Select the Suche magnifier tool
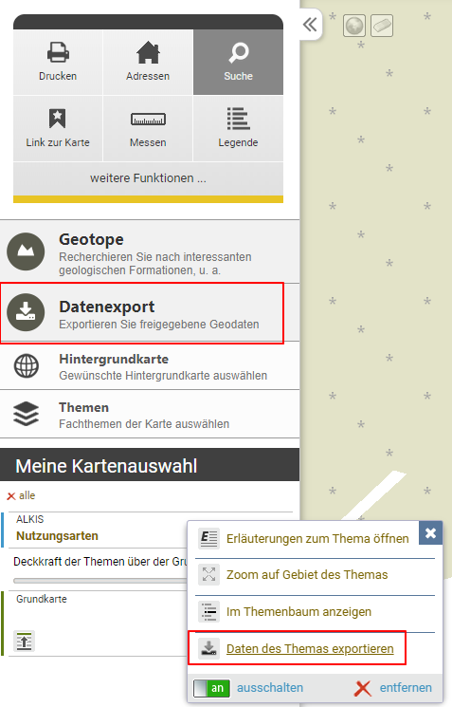Screen dimensions: 452x707 pos(238,63)
